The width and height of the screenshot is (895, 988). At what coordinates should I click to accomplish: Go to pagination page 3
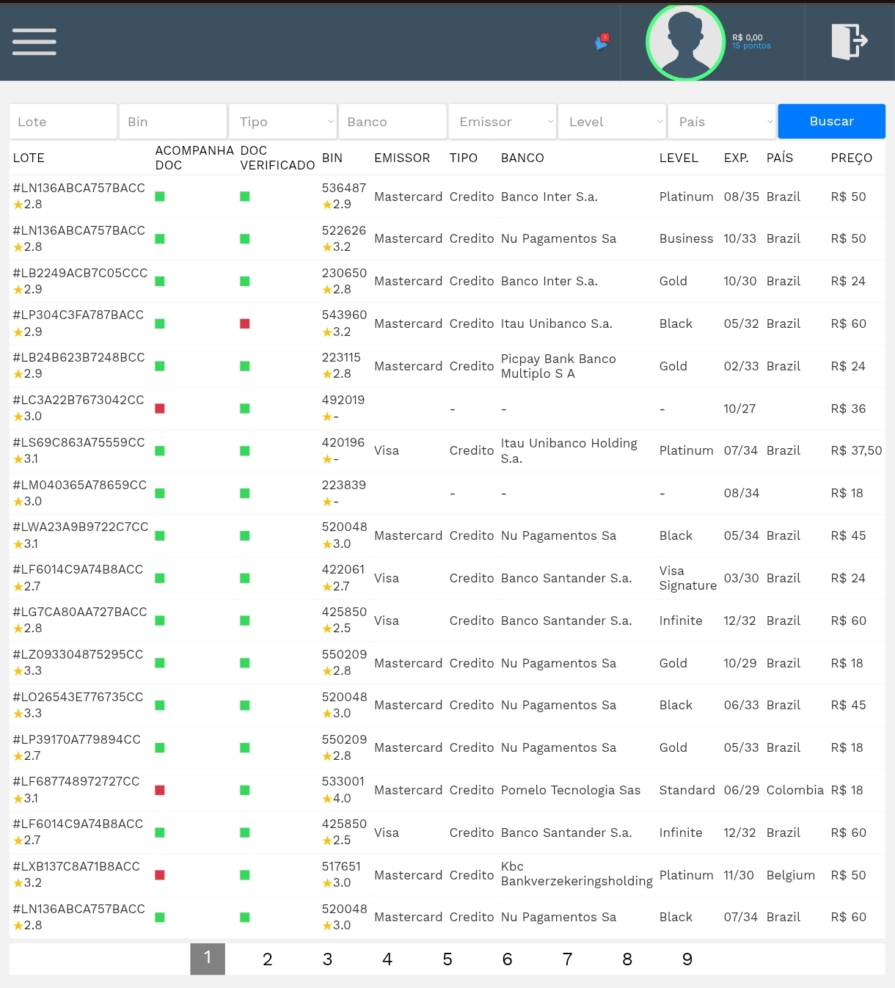(x=328, y=959)
